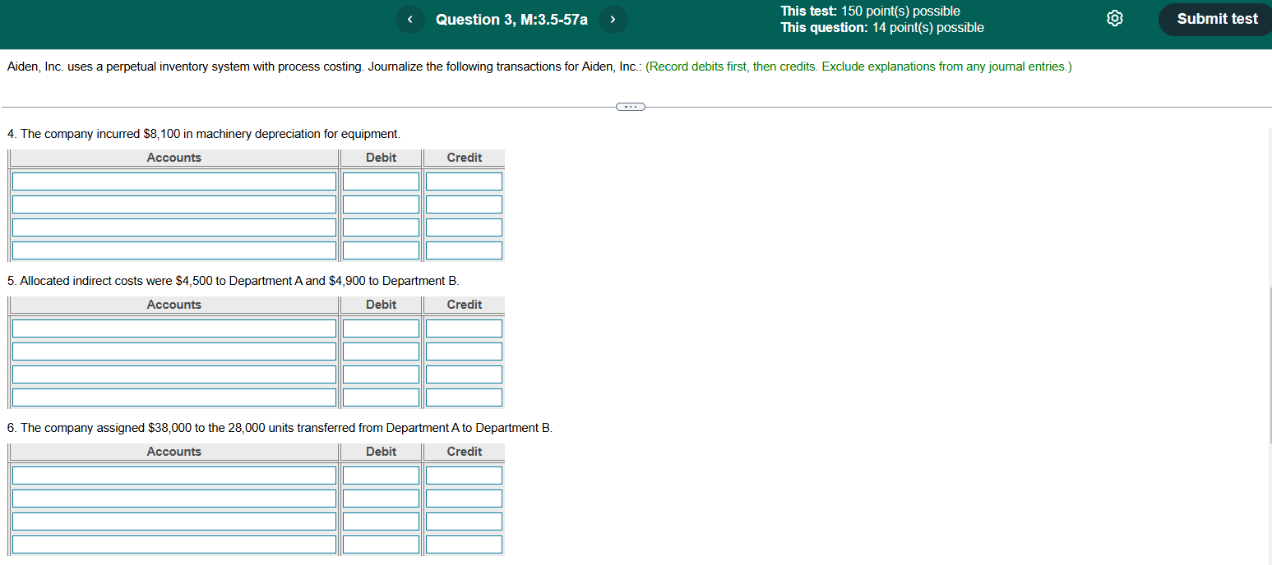Click first debit field in transaction 6
The height and width of the screenshot is (565, 1272).
point(381,475)
